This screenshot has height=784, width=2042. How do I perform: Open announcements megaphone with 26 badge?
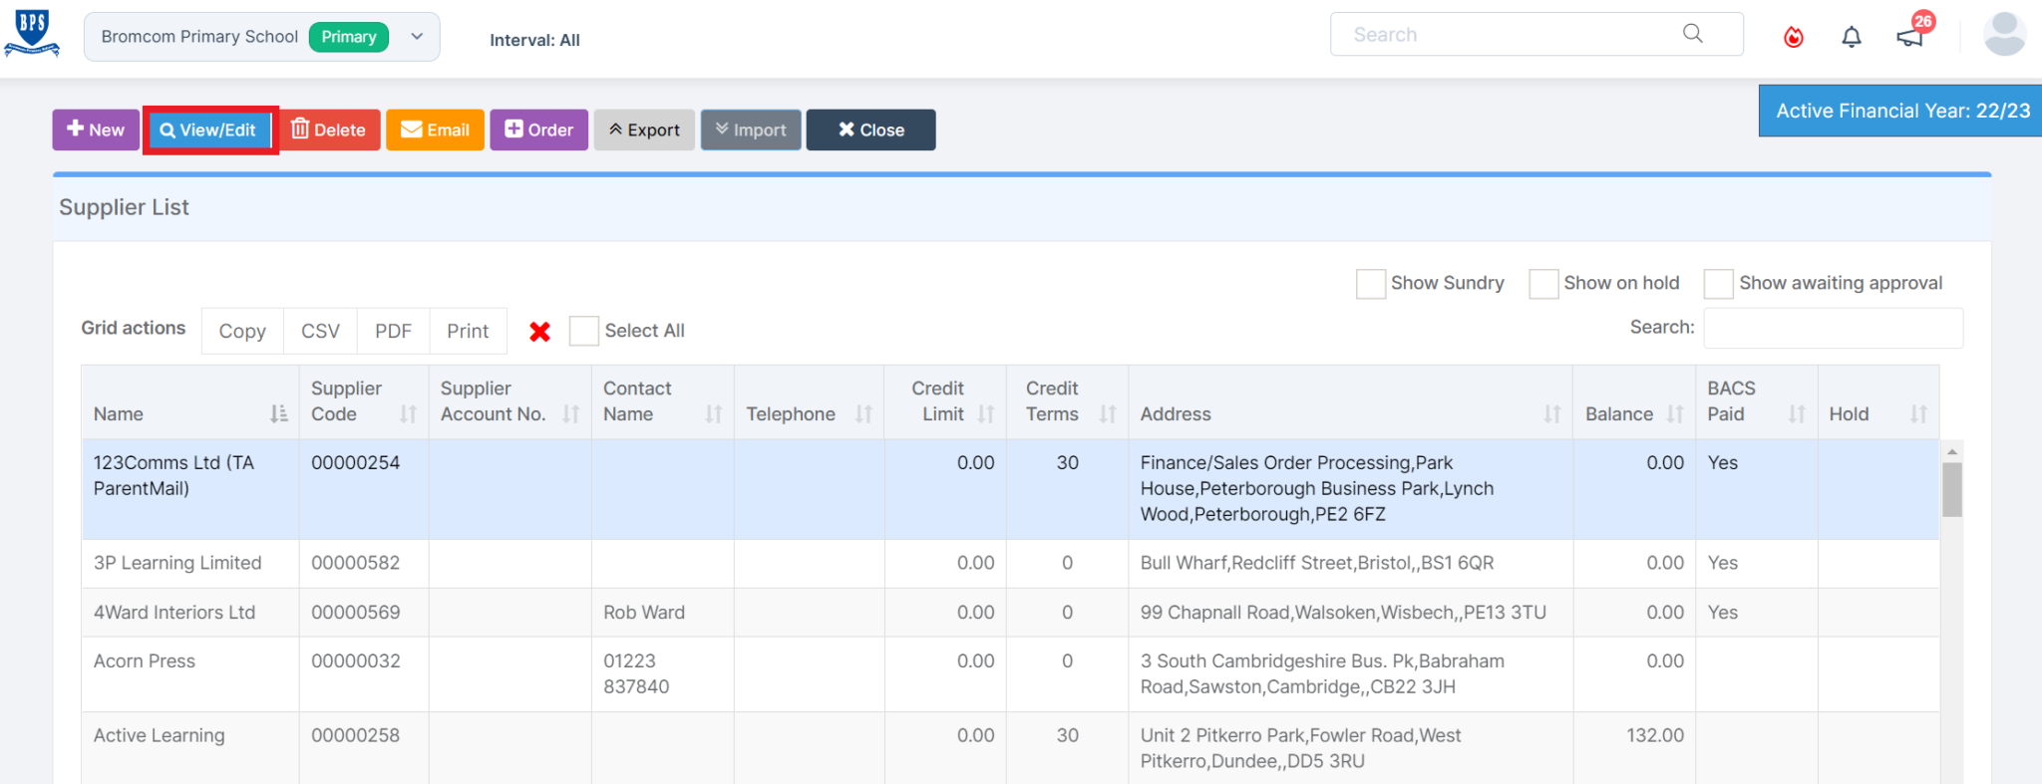pyautogui.click(x=1909, y=37)
